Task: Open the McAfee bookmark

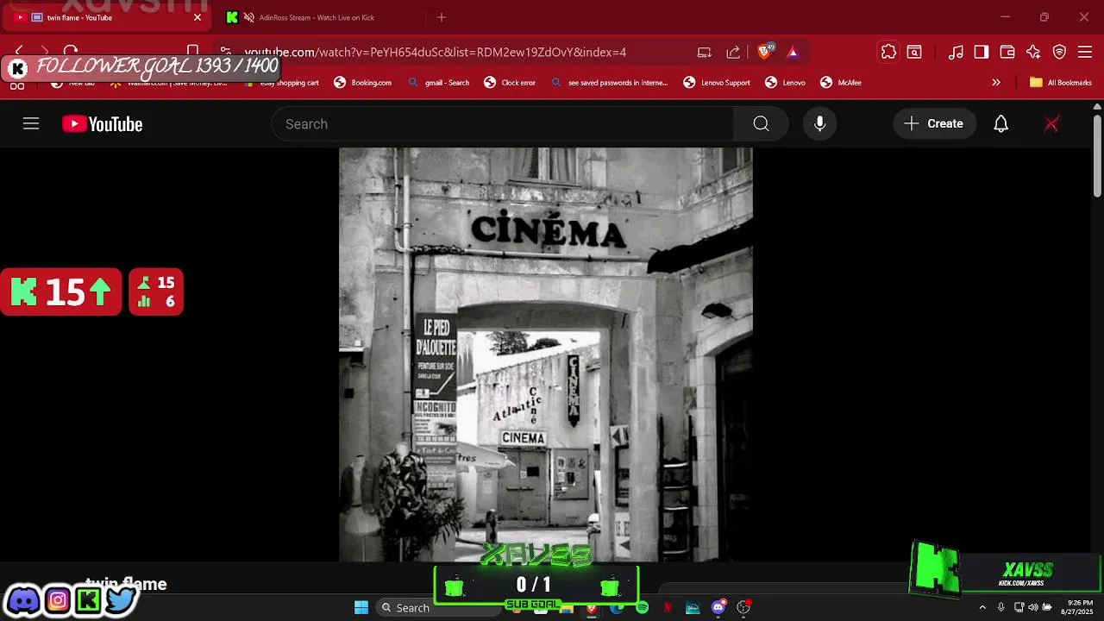Action: coord(841,83)
